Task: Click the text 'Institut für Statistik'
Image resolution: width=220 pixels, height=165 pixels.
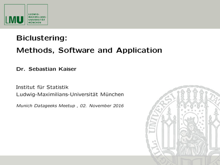Action: coord(42,87)
